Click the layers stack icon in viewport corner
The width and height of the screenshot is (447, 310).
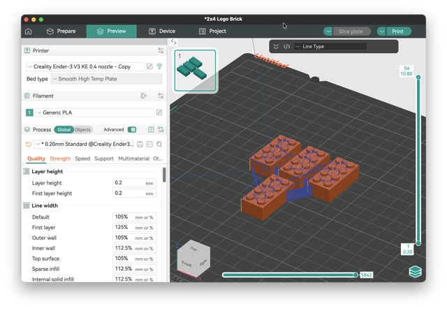click(415, 271)
